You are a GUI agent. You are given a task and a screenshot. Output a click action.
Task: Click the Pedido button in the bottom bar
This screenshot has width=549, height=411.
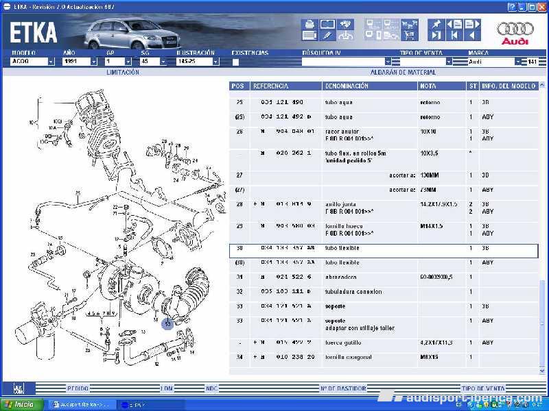coord(78,388)
